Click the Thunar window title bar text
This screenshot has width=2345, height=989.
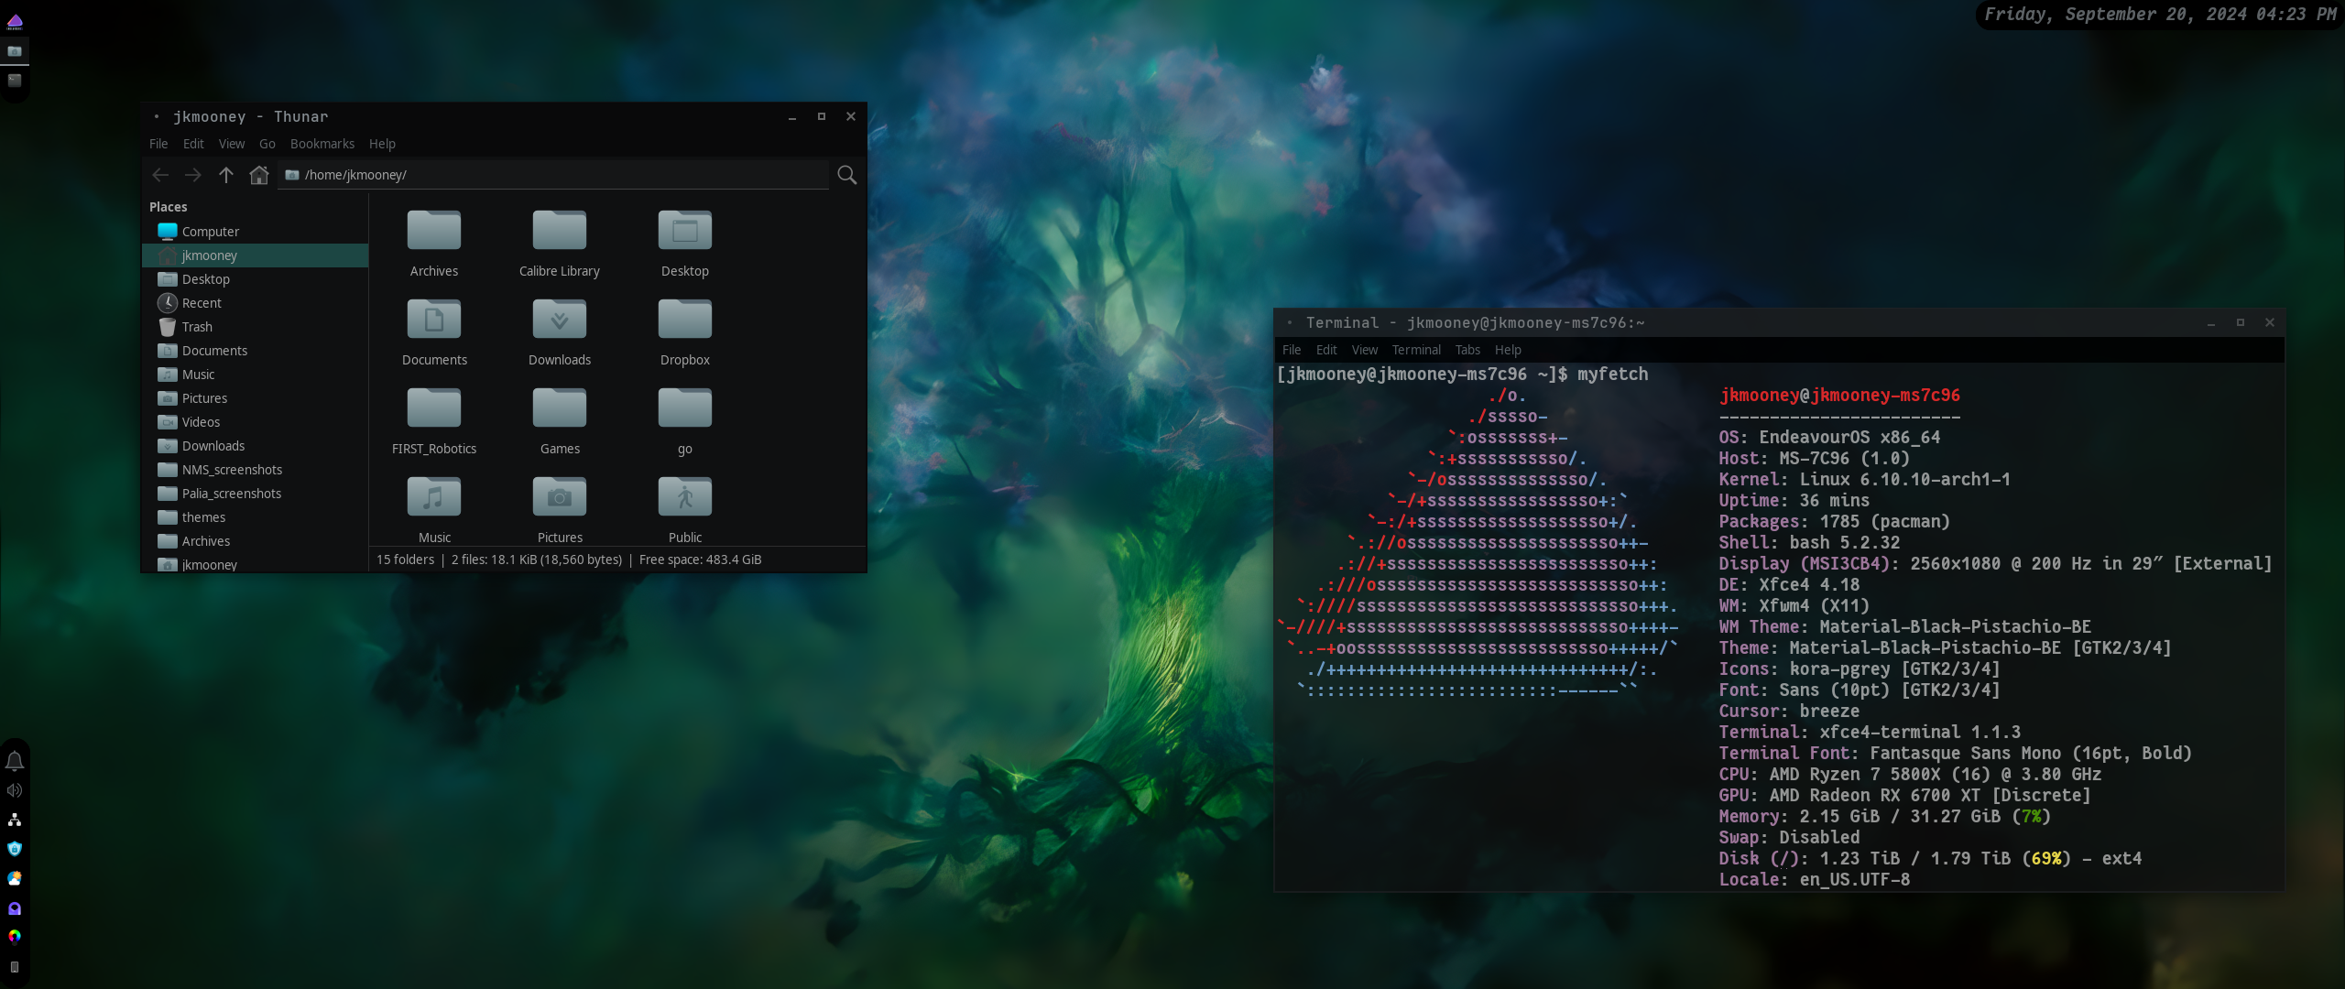coord(250,116)
